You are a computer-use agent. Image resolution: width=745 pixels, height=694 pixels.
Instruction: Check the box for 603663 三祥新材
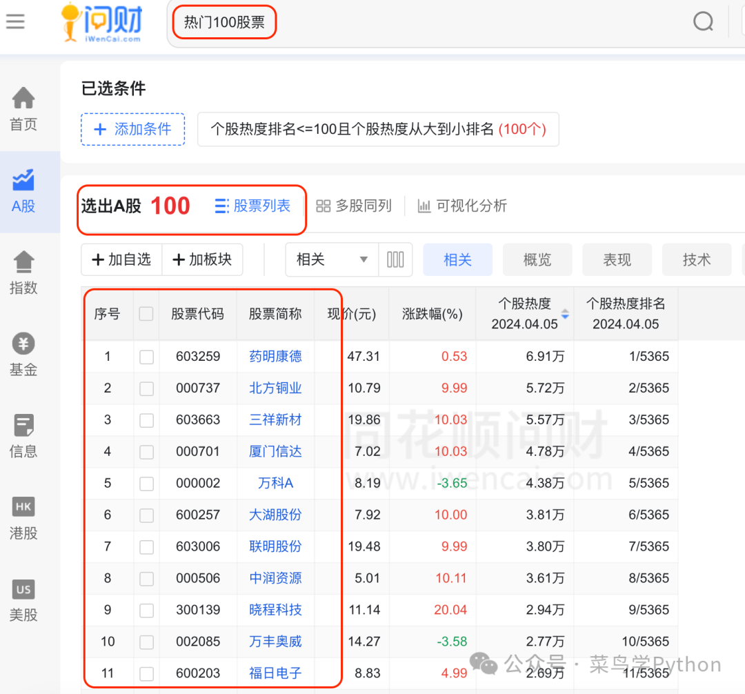[x=146, y=420]
